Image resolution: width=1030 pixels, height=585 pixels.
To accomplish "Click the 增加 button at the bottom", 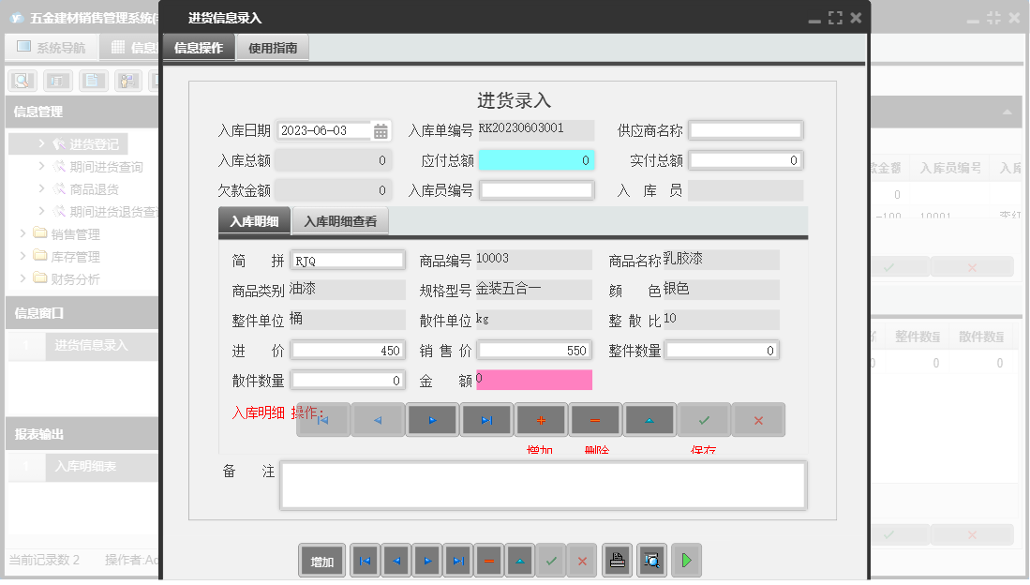I will click(x=321, y=560).
